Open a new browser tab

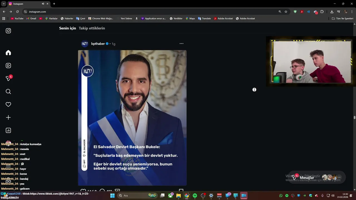point(54,4)
